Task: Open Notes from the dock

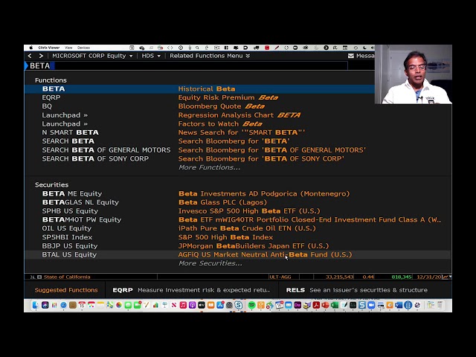Action: [x=100, y=305]
